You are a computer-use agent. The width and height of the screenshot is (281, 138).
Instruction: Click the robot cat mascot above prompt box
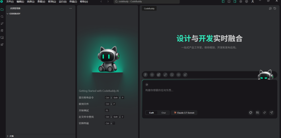pyautogui.click(x=266, y=74)
